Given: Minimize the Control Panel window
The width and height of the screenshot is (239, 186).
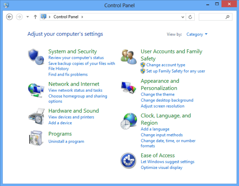Looking at the screenshot, I should coord(208,4).
